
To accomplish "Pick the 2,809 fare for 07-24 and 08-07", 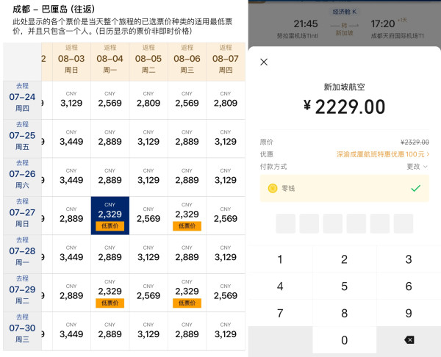I will (226, 100).
